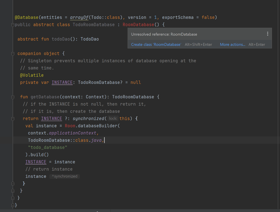Image resolution: width=280 pixels, height=212 pixels.
Task: Click the '^synchronized' inlay hint
Action: (x=64, y=176)
